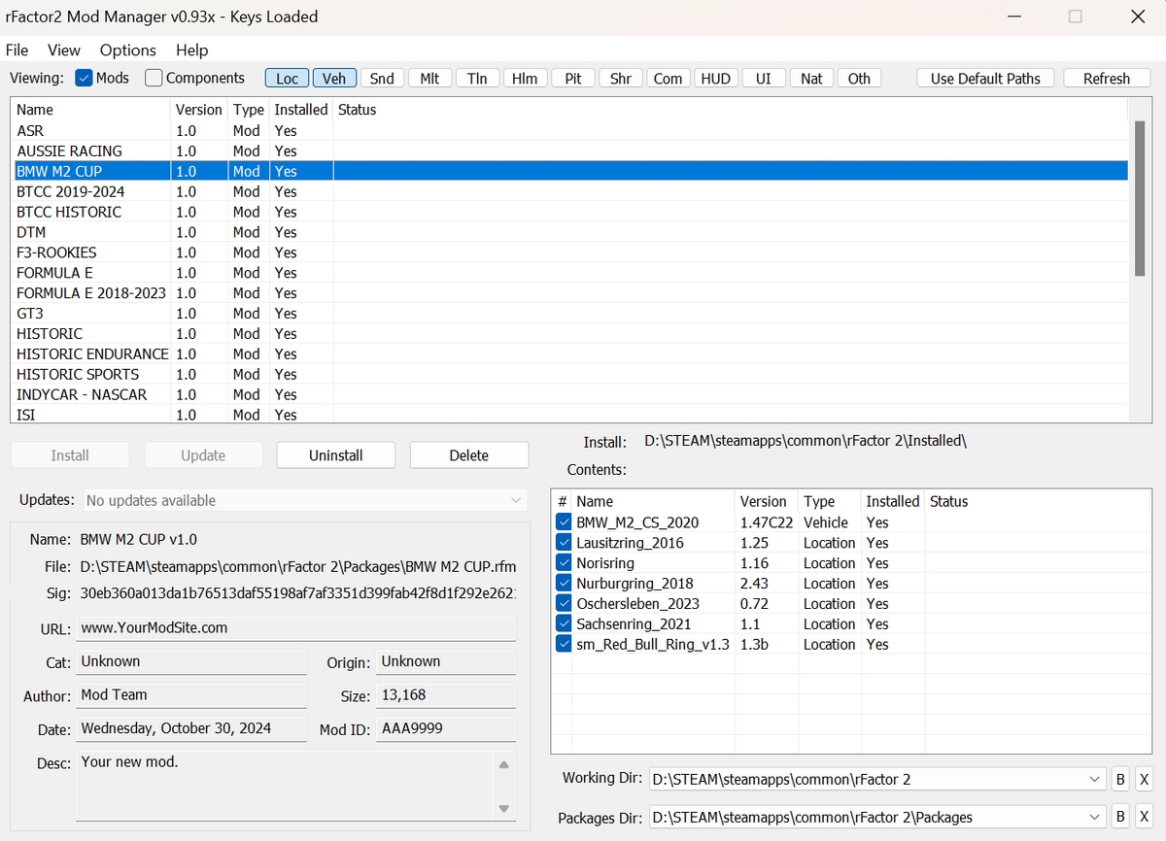Toggle the Mlt filter button
1166x841 pixels.
pos(429,79)
